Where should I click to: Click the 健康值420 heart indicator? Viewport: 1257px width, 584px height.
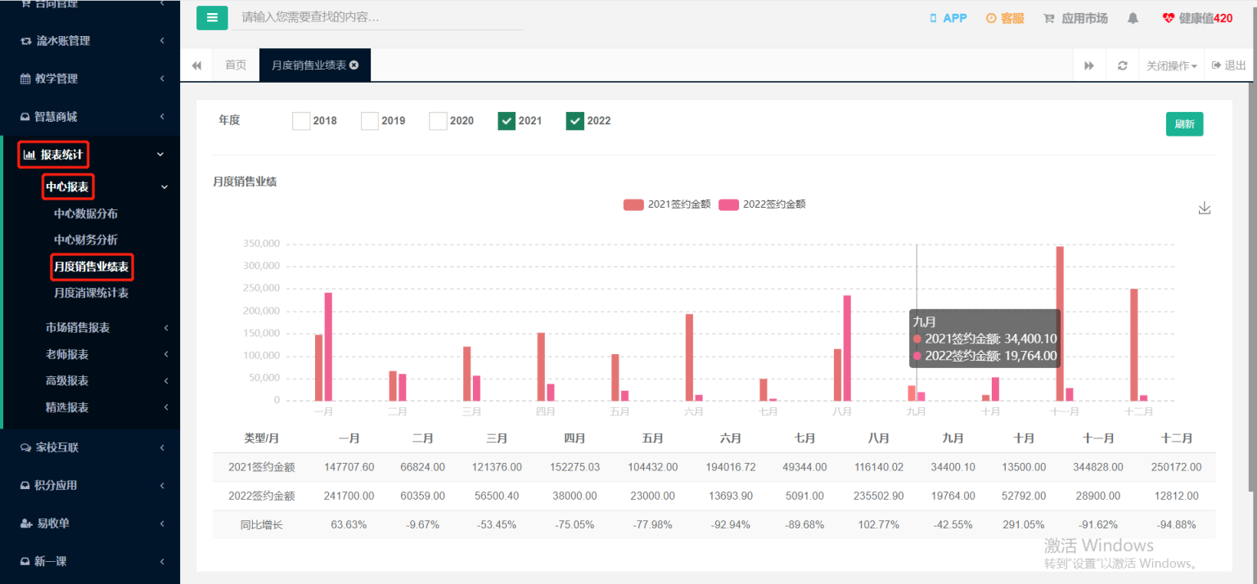pos(1197,18)
